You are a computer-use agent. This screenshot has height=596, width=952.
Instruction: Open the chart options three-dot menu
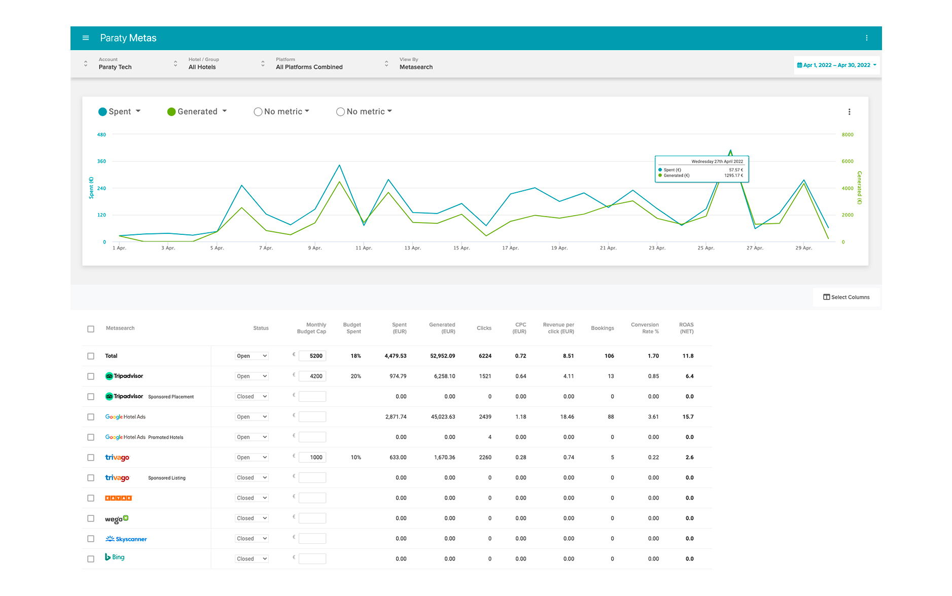[x=849, y=112]
